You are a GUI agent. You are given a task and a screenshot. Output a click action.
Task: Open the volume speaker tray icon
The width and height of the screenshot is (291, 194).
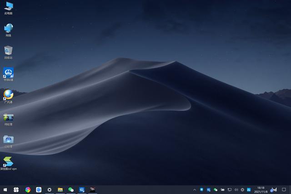pyautogui.click(x=236, y=190)
